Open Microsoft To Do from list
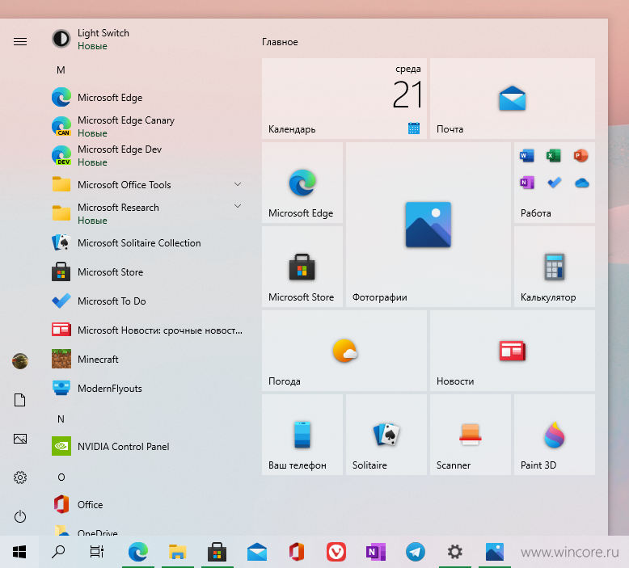This screenshot has height=568, width=629. 148,301
